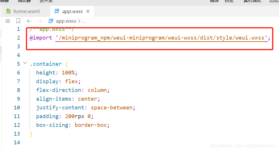The image size is (279, 151).
Task: Click flex-direction: column line
Action: tap(73, 90)
